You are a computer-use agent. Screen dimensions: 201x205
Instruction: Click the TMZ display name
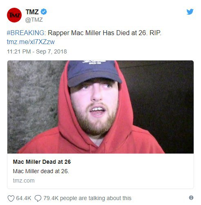click(x=32, y=12)
